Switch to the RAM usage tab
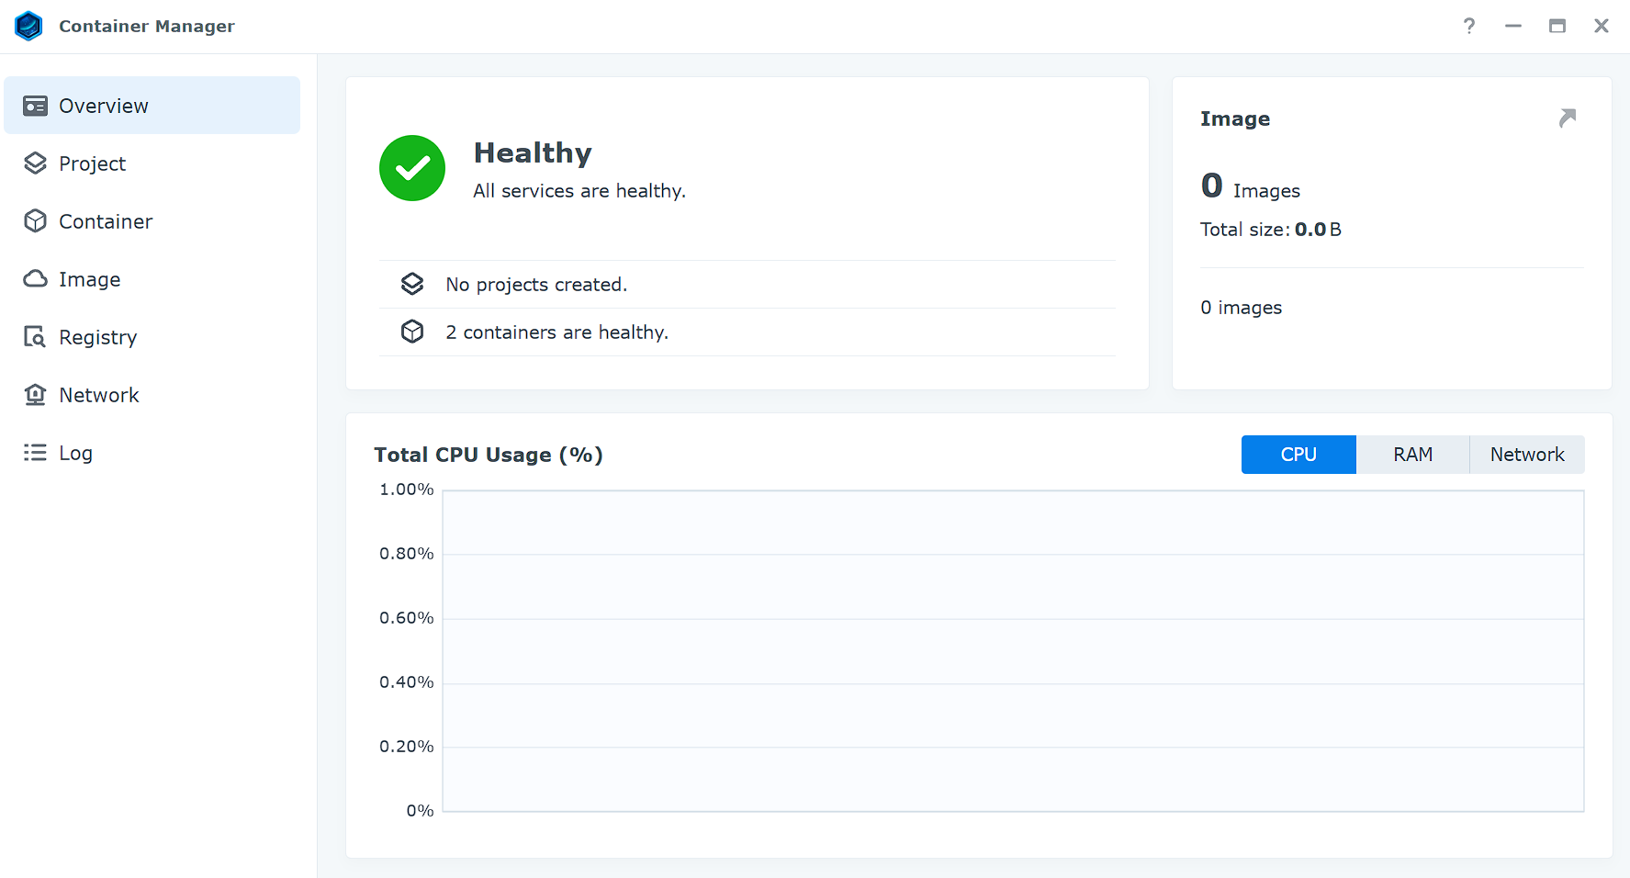 1412,454
